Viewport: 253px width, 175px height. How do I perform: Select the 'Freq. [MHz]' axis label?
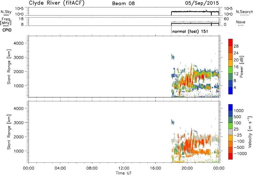(6, 21)
